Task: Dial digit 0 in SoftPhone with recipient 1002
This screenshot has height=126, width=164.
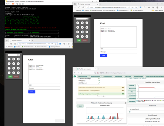Action: (x=14, y=73)
